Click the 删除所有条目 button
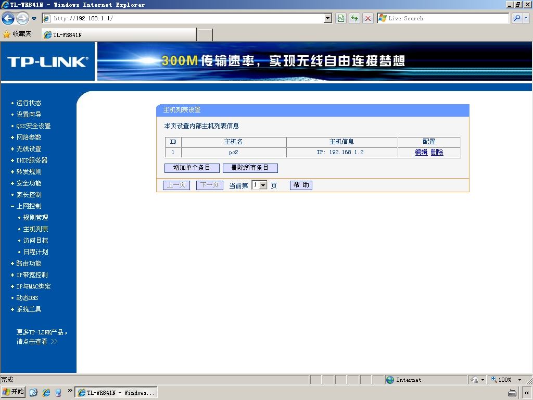The height and width of the screenshot is (400, 533). pyautogui.click(x=250, y=168)
